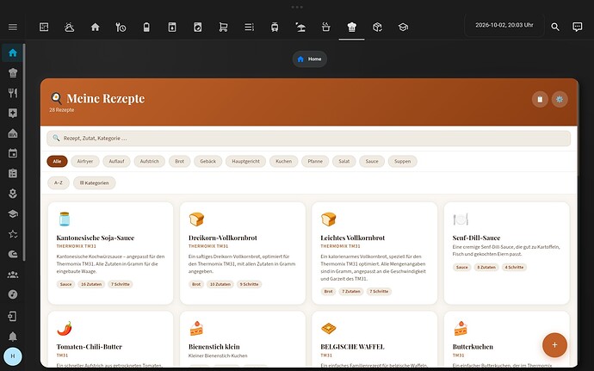Image resolution: width=594 pixels, height=371 pixels.
Task: Select home icon in left sidebar
Action: 13,53
